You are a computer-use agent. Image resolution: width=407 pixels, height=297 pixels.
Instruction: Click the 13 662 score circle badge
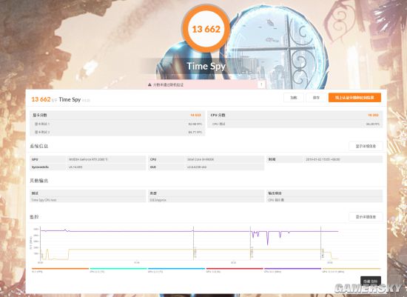(x=206, y=29)
